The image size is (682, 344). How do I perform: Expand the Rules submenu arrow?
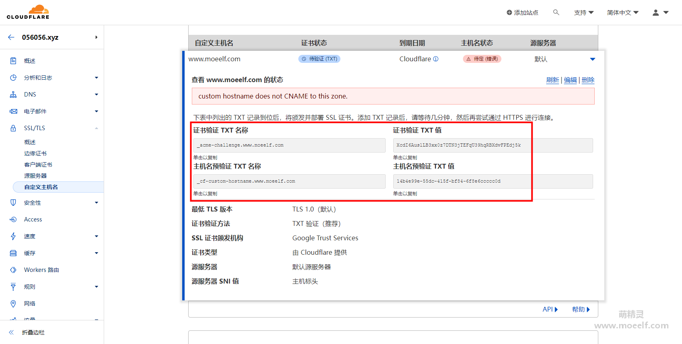coord(97,287)
